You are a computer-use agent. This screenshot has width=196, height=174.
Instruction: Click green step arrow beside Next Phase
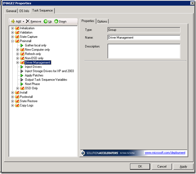point(22,84)
